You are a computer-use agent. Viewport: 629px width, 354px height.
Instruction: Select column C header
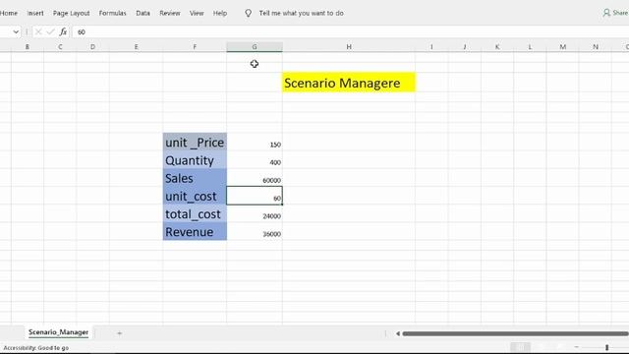point(60,47)
